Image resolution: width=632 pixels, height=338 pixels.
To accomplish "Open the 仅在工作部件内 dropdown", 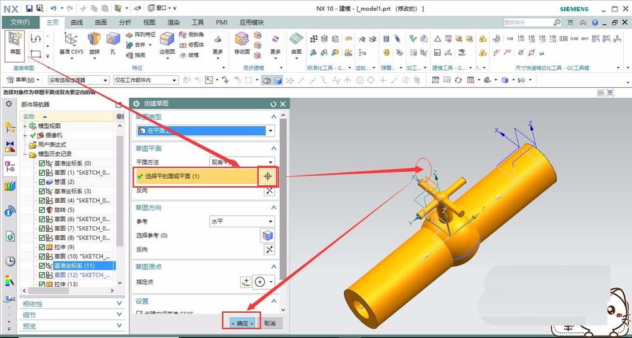I will (145, 80).
